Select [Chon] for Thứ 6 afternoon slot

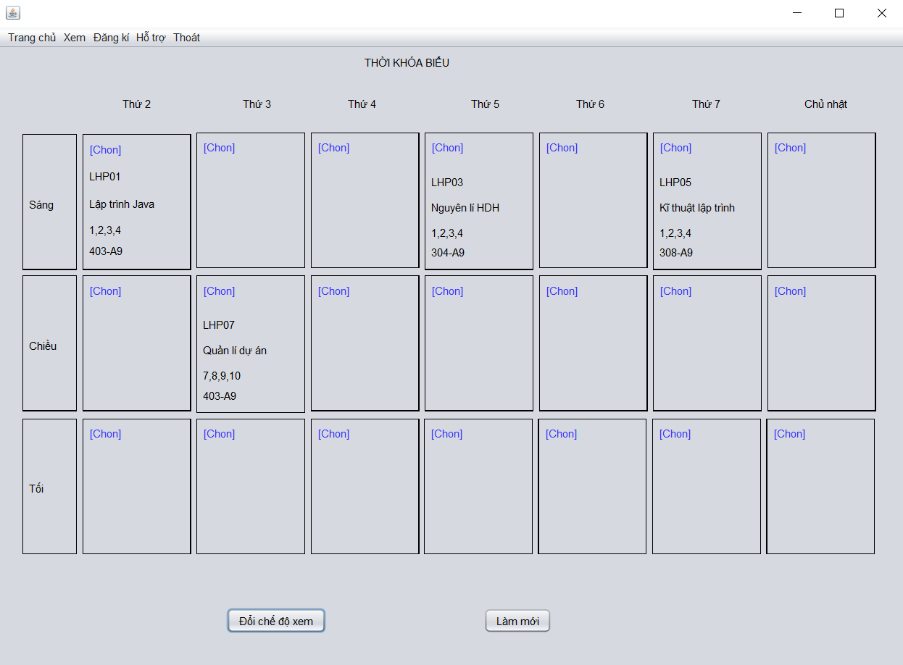click(562, 291)
